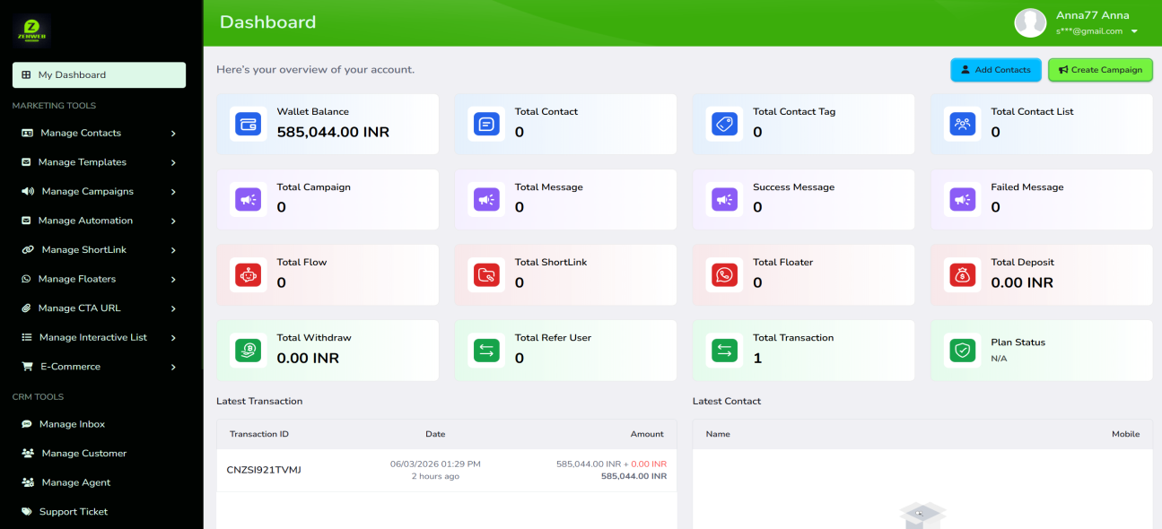Viewport: 1162px width, 529px height.
Task: Click the Total Flow robot icon
Action: click(248, 274)
